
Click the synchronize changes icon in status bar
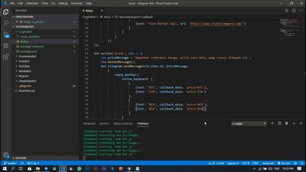point(22,163)
